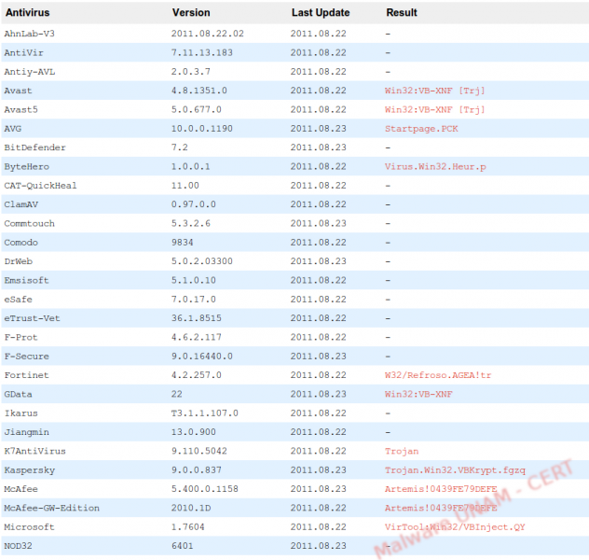This screenshot has width=589, height=560.
Task: Click the Jiangmin antivirus name
Action: coord(27,432)
